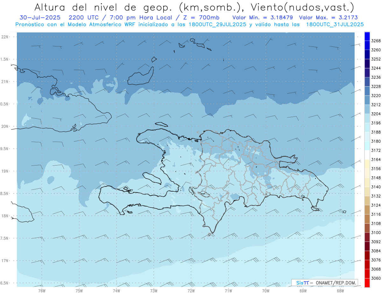
Task: Select the color swatch between 3220 and 3212
Action: click(367, 100)
